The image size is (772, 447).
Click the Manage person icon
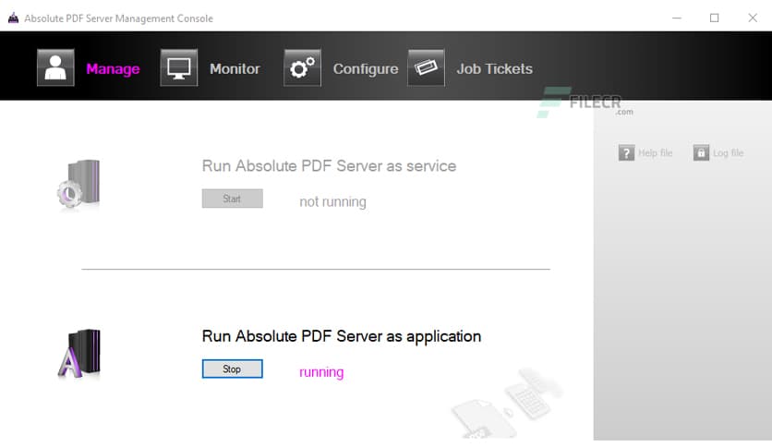pos(55,68)
